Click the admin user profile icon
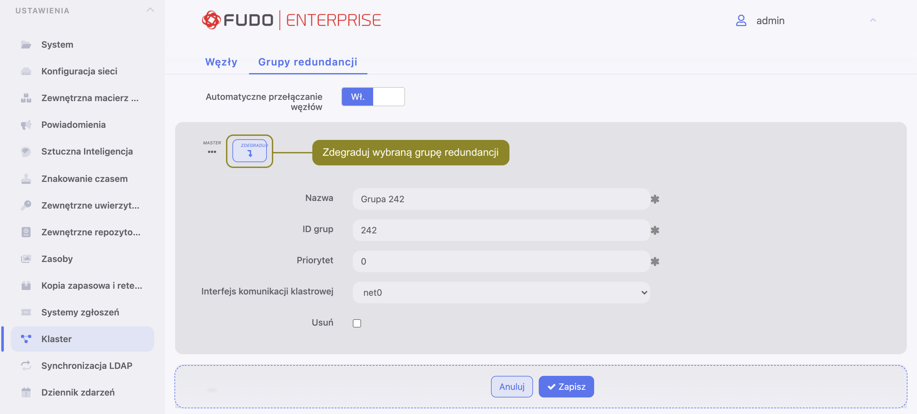The width and height of the screenshot is (917, 414). click(741, 20)
